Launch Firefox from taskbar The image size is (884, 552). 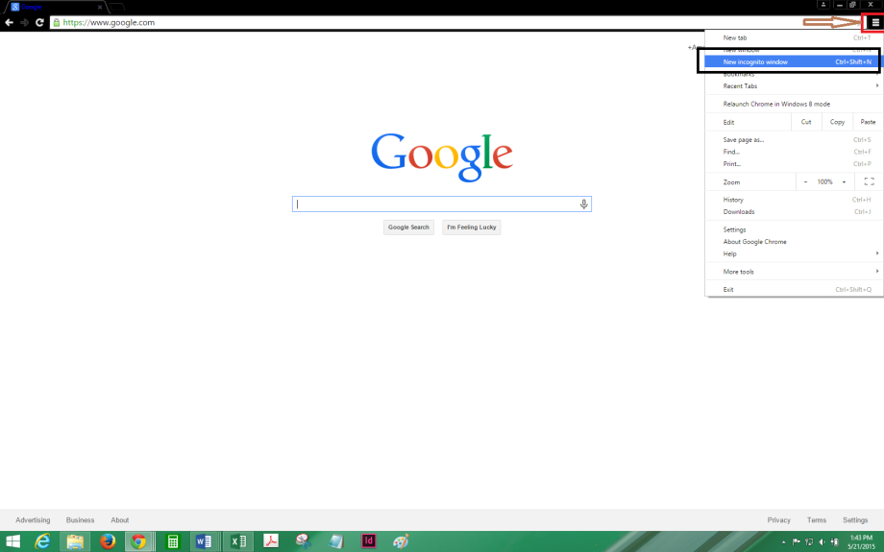(107, 541)
